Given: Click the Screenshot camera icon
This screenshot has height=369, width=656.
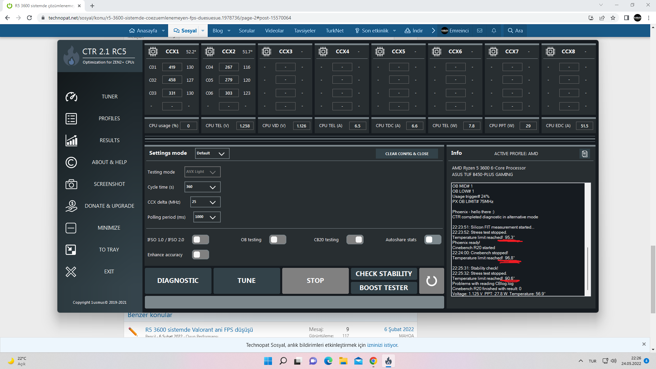Looking at the screenshot, I should (x=71, y=184).
